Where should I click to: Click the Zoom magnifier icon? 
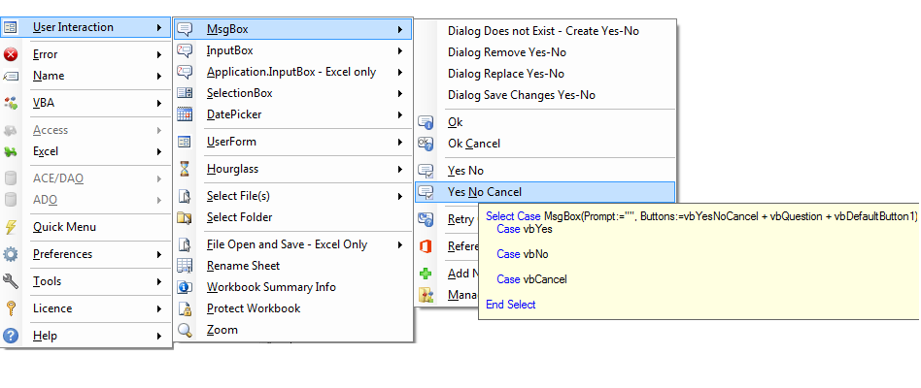[186, 330]
